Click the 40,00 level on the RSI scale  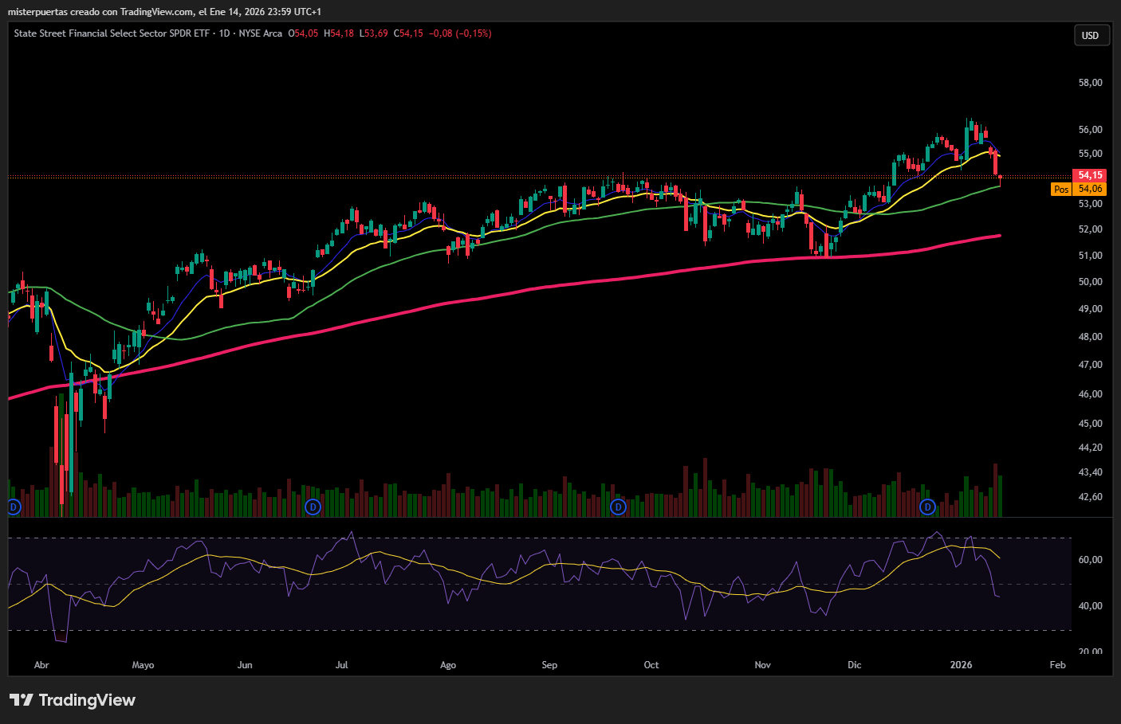tap(1090, 606)
